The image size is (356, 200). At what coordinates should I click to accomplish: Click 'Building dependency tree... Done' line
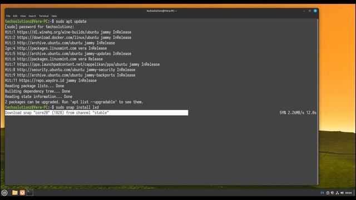click(x=38, y=91)
